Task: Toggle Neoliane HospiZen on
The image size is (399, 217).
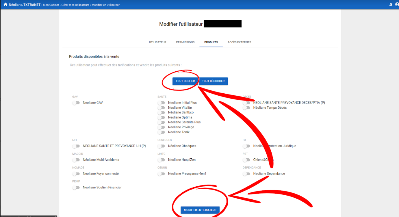Action: coord(161,160)
